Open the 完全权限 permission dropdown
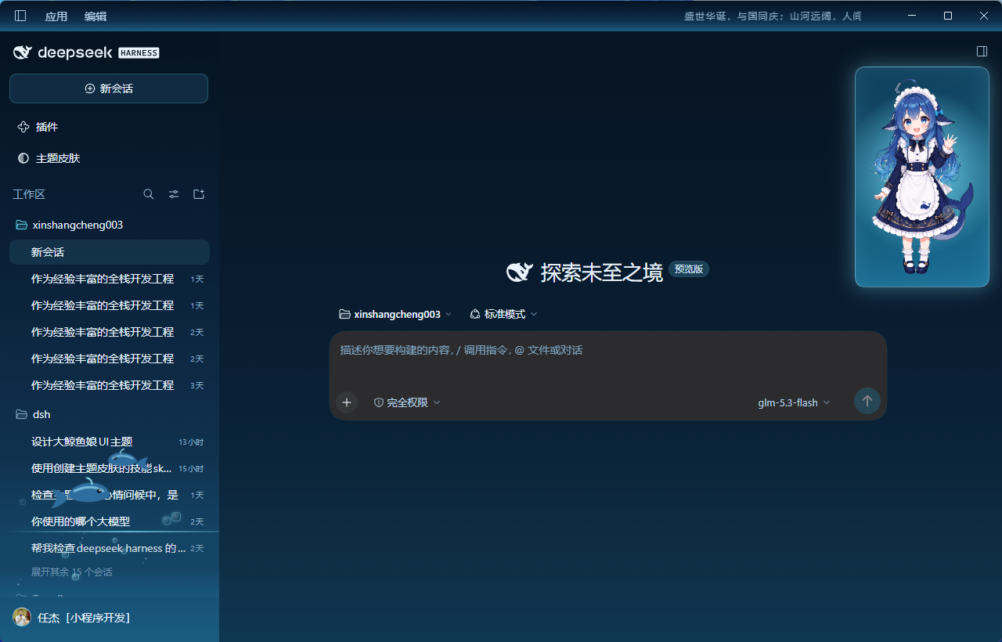This screenshot has height=642, width=1002. pyautogui.click(x=407, y=402)
